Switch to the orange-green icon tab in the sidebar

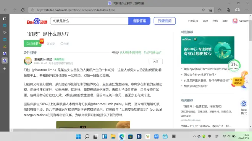point(5,46)
